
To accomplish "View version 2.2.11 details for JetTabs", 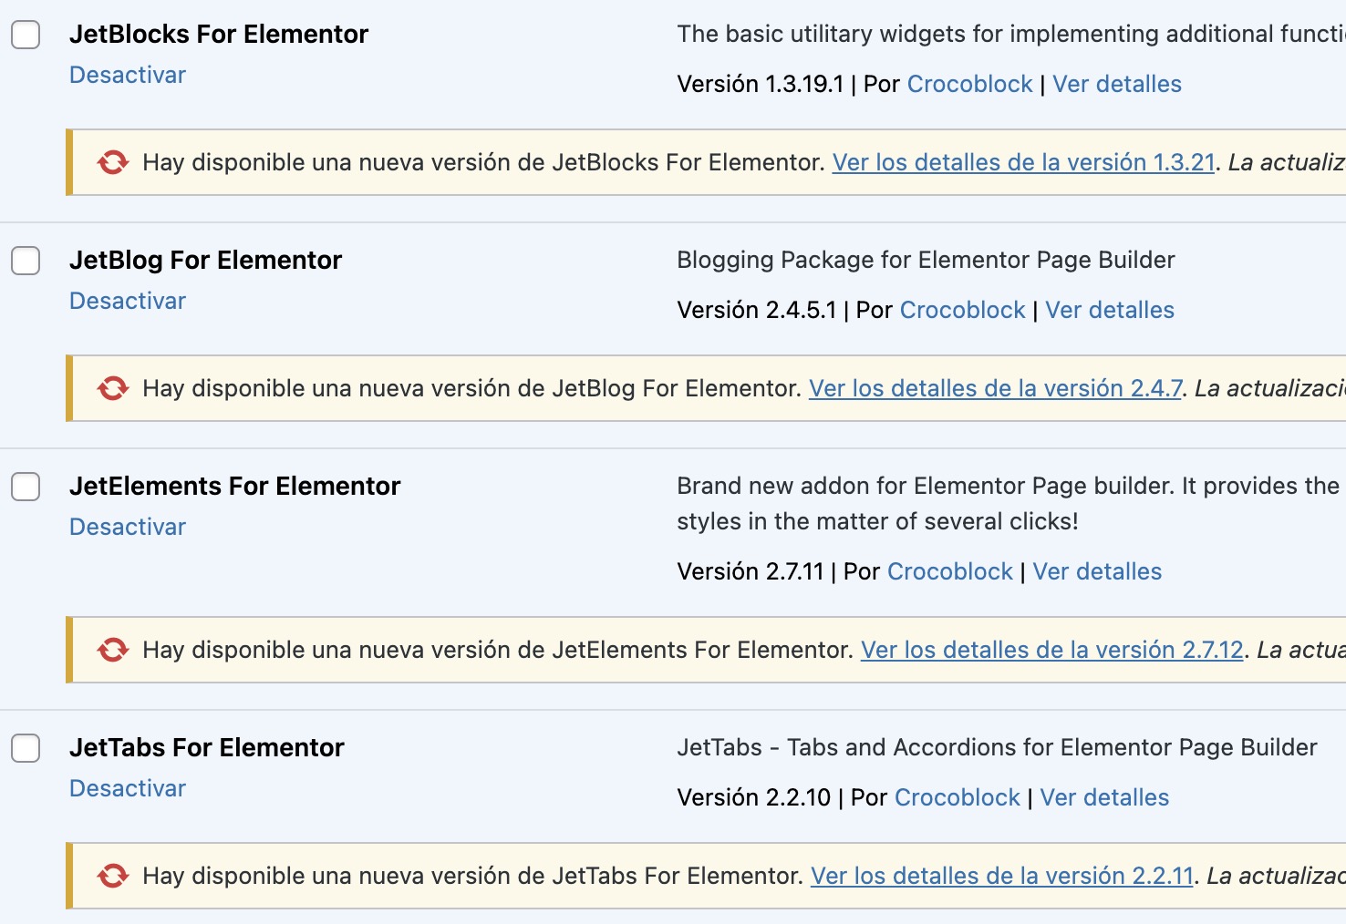I will [1001, 876].
